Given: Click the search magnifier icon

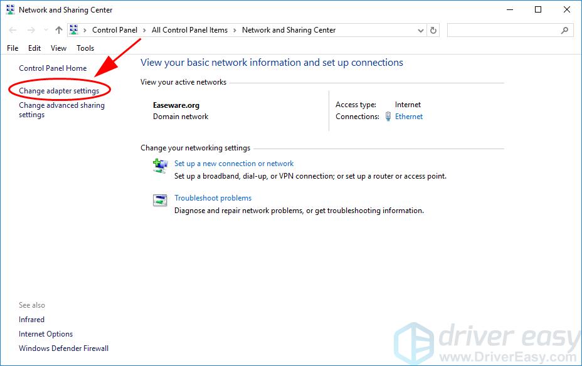Looking at the screenshot, I should click(x=564, y=30).
